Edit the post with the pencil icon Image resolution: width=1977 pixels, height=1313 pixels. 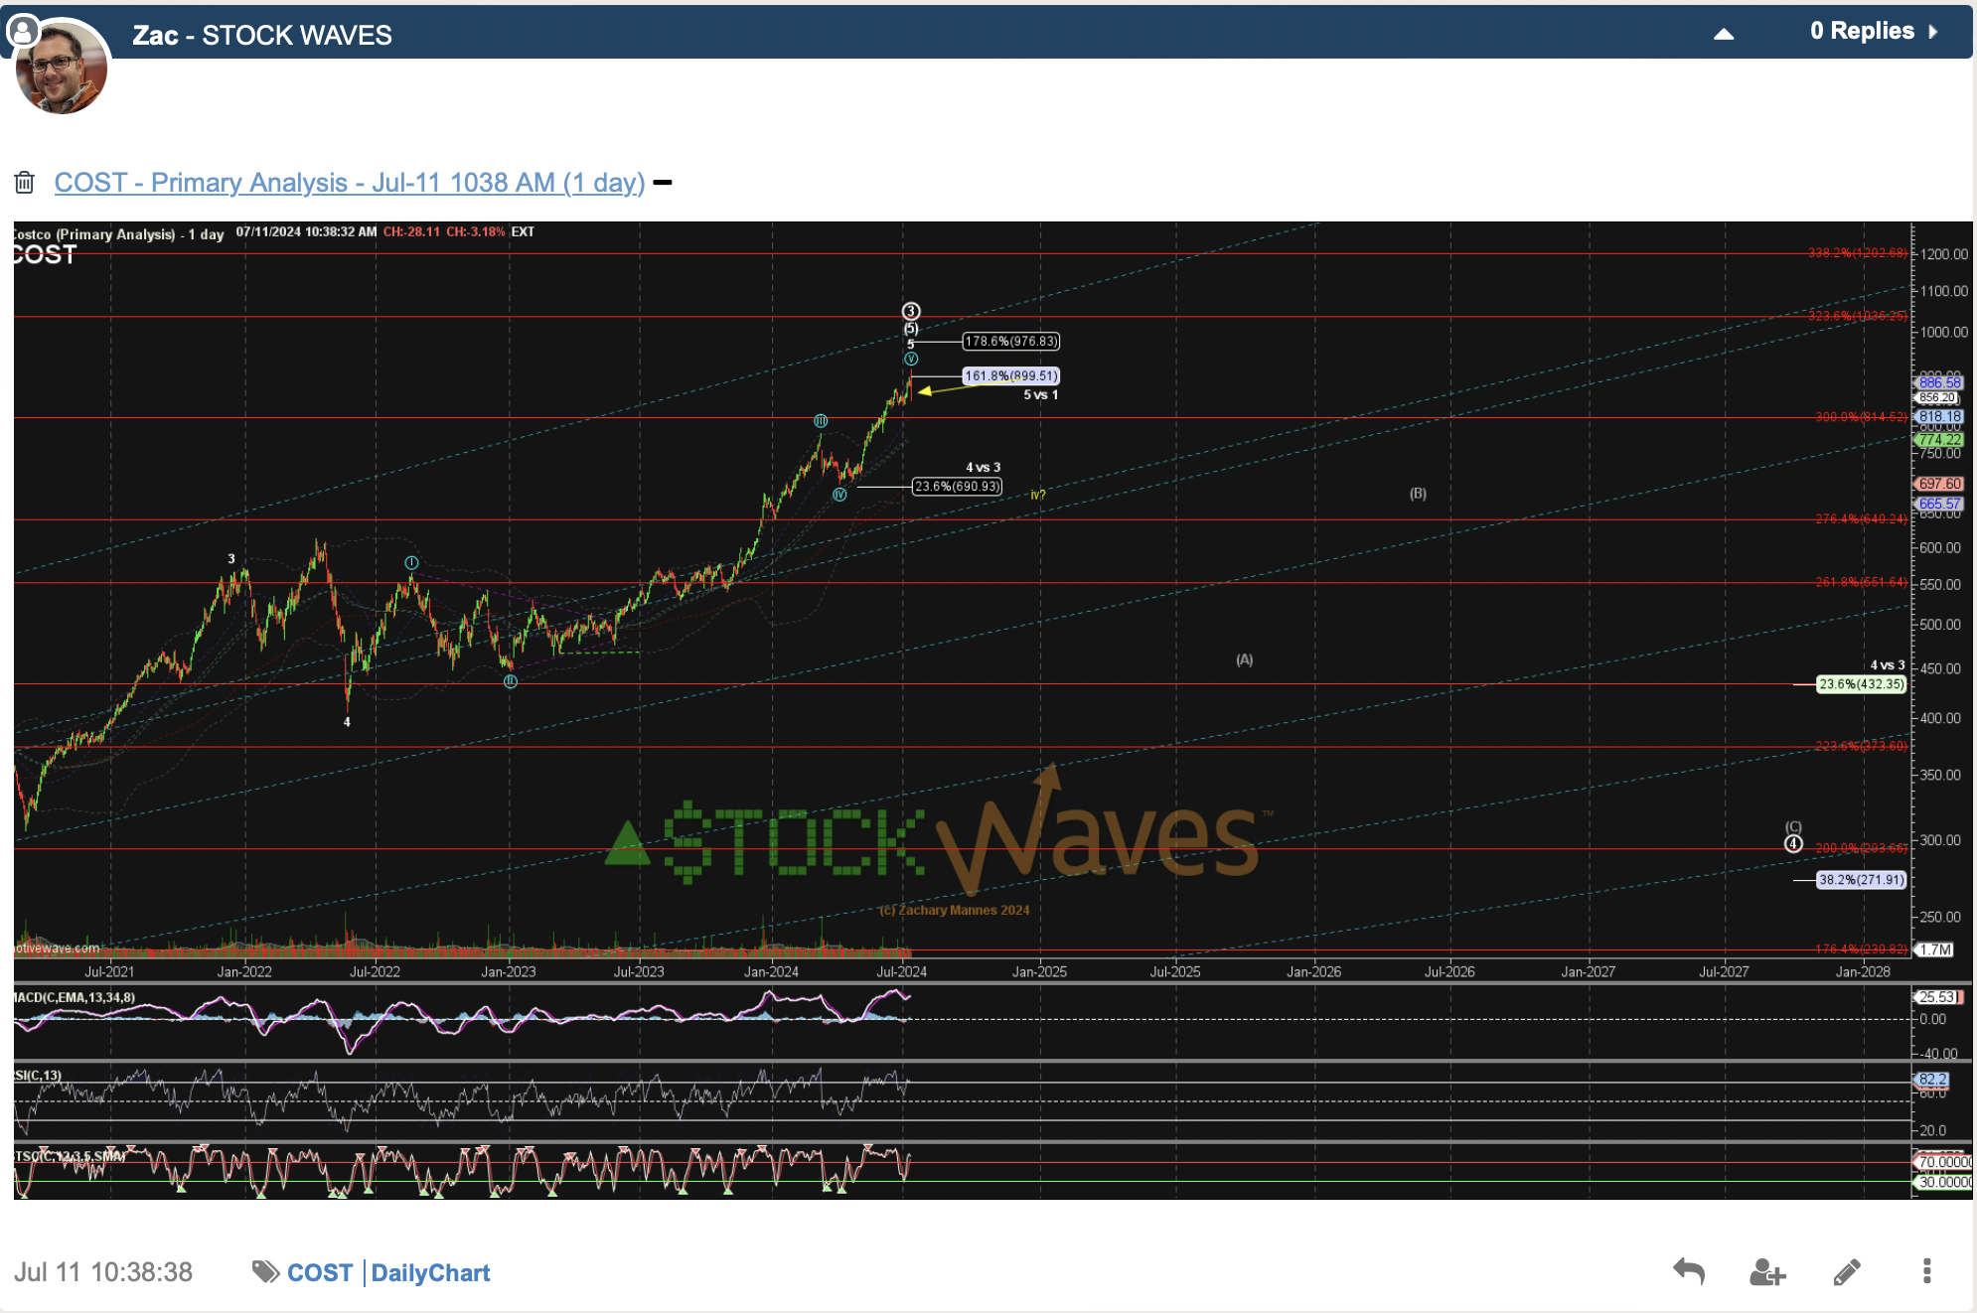1847,1272
